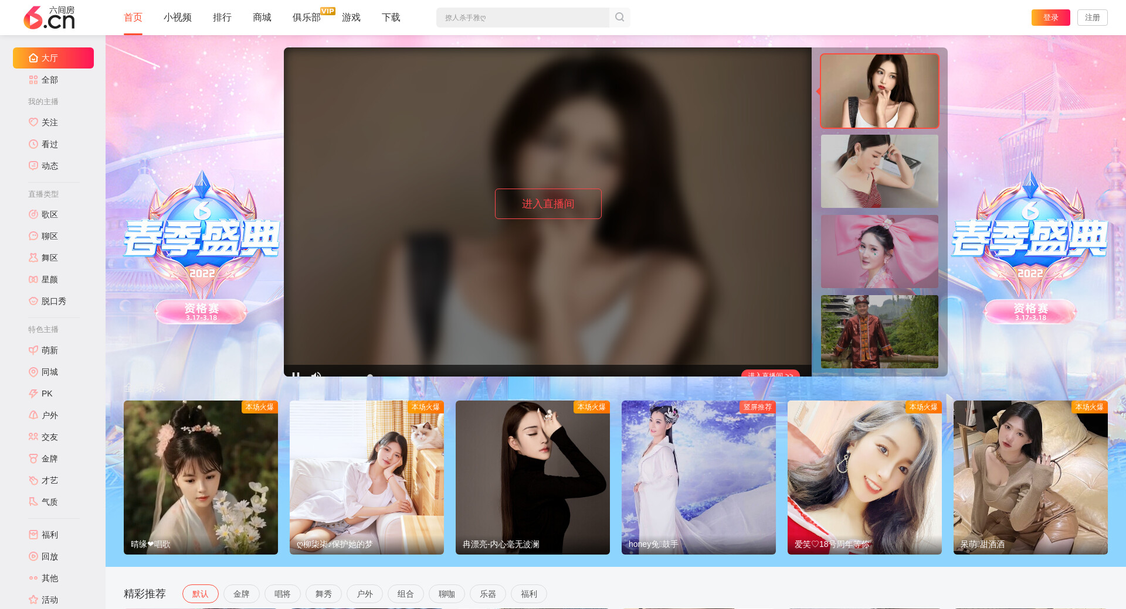
Task: Select the 默认 filter pill
Action: point(200,594)
